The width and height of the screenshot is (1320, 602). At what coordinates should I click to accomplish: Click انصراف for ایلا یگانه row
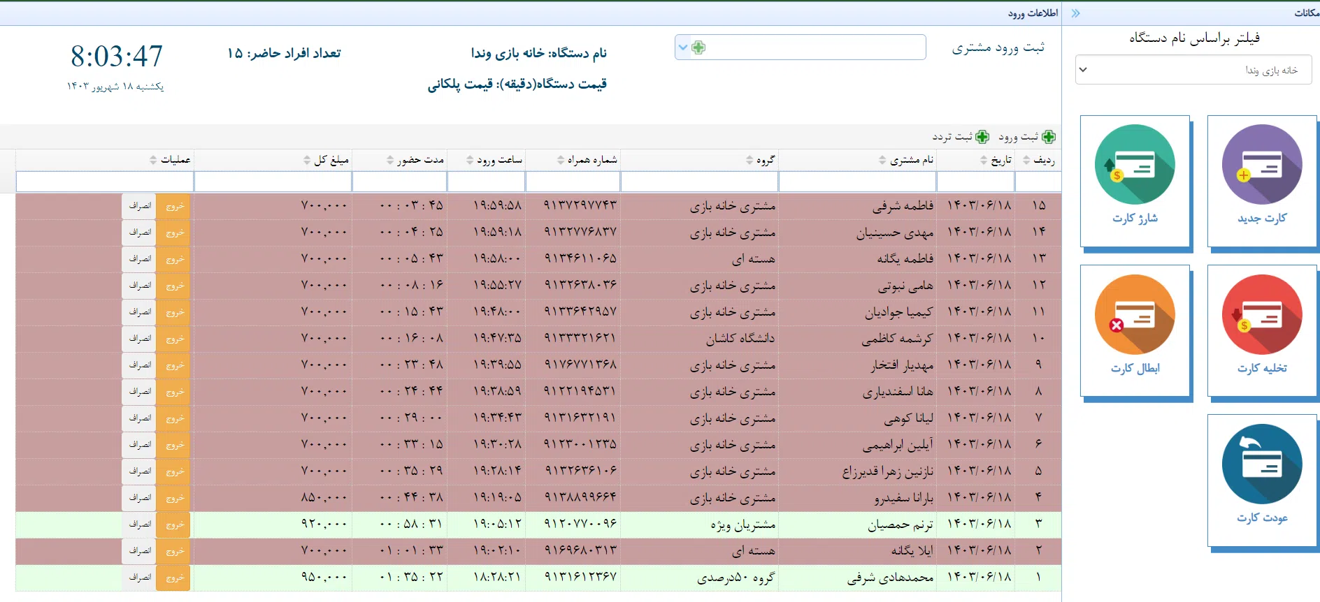coord(139,551)
